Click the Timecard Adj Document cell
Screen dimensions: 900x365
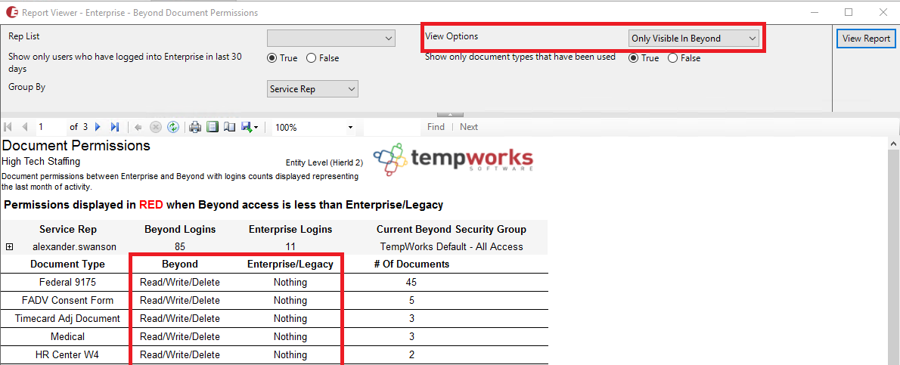click(67, 318)
